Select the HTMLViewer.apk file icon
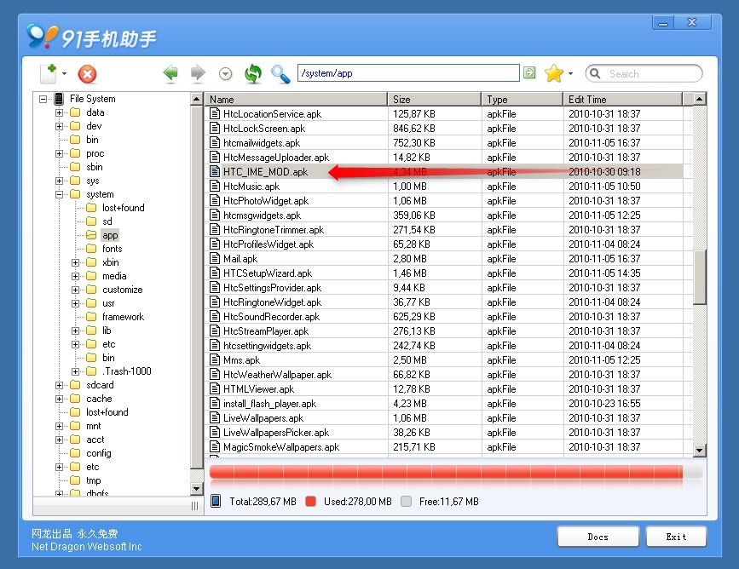Screen dimensions: 739x569 (215, 389)
